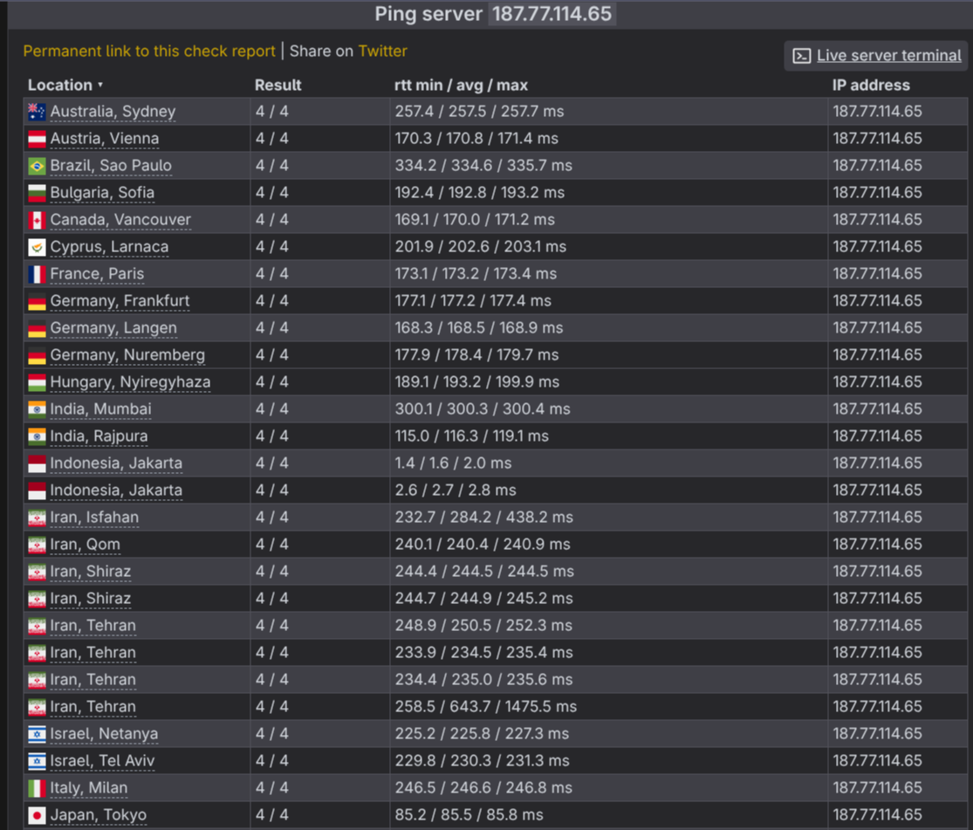The image size is (973, 830).
Task: Click the Bulgaria flag icon
Action: (x=37, y=193)
